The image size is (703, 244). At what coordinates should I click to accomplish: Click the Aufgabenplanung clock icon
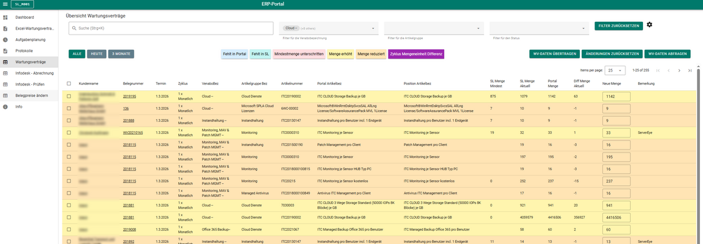click(5, 39)
